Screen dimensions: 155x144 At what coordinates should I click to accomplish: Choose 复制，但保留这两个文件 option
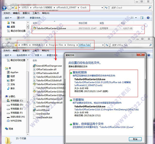[x=102, y=125]
